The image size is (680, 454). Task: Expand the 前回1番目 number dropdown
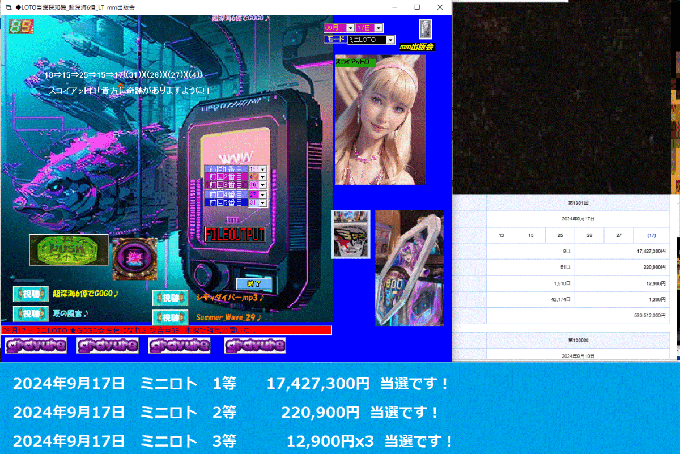[263, 169]
